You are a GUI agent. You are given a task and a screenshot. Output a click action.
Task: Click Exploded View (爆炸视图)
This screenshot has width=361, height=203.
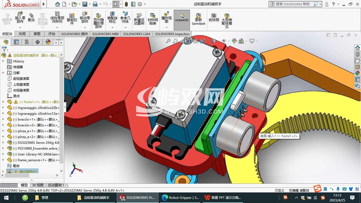[166, 18]
